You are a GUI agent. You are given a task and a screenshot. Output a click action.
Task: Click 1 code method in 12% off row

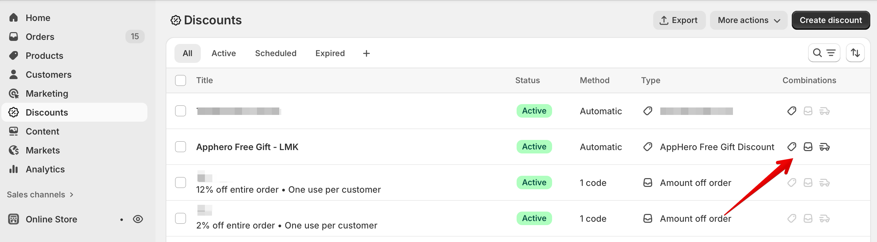pyautogui.click(x=593, y=183)
